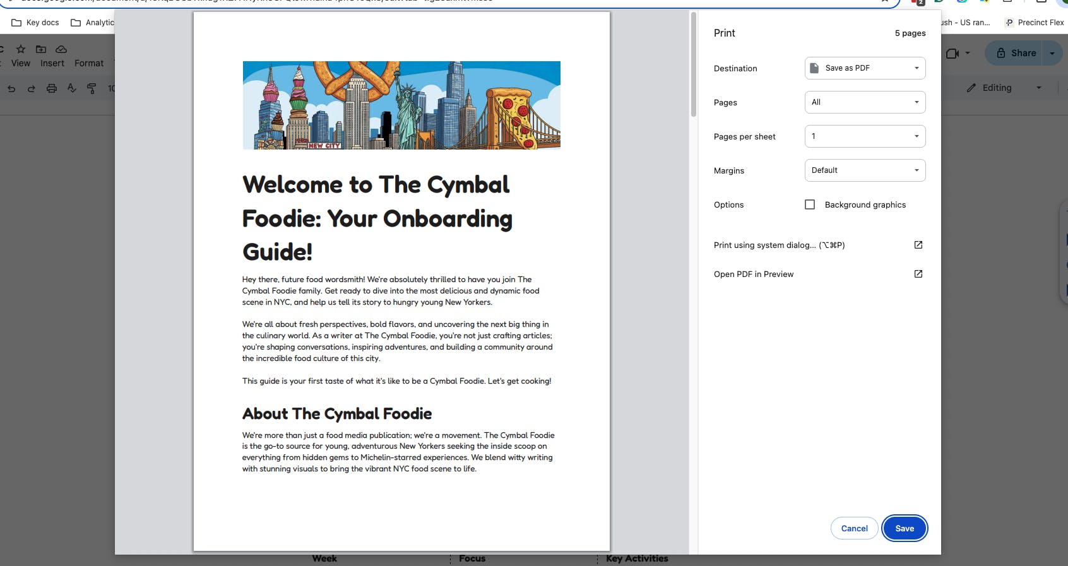Star the document in Google Docs

21,49
